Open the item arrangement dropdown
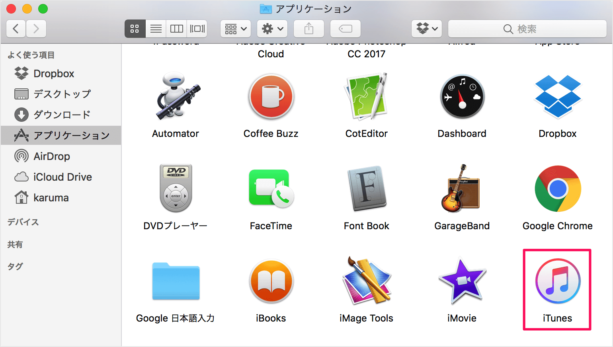The width and height of the screenshot is (613, 347). pyautogui.click(x=236, y=29)
